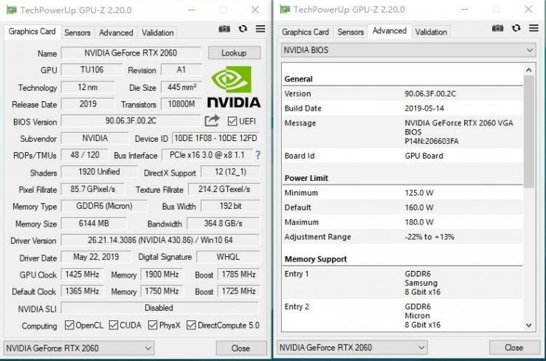Click Build Date value 2019-05-14
This screenshot has width=546, height=361.
click(424, 109)
